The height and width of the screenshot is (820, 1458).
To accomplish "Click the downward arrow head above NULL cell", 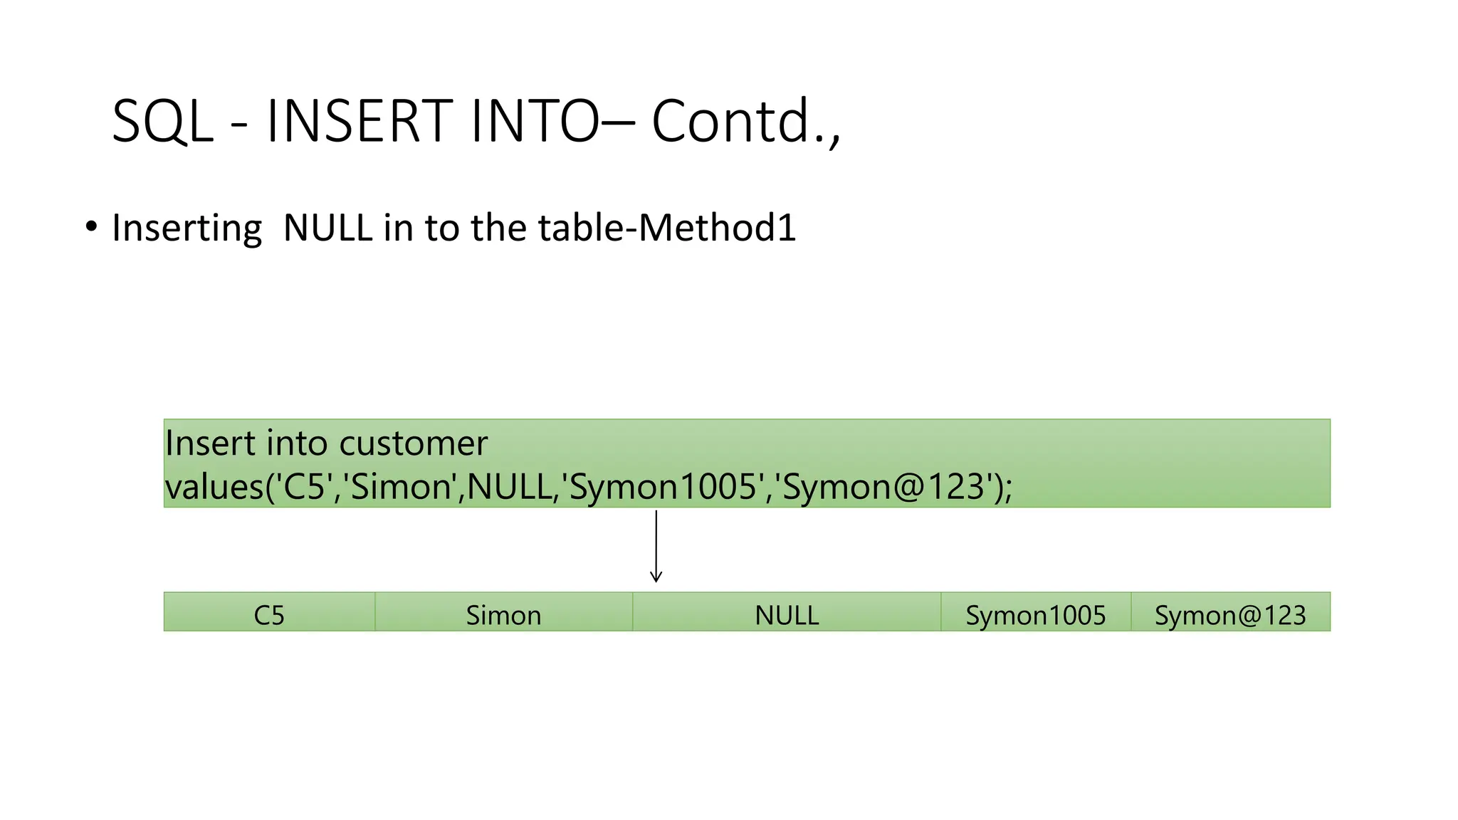I will coord(656,577).
